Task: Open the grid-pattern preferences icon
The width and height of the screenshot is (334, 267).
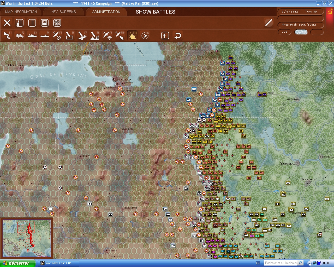Action: [57, 23]
